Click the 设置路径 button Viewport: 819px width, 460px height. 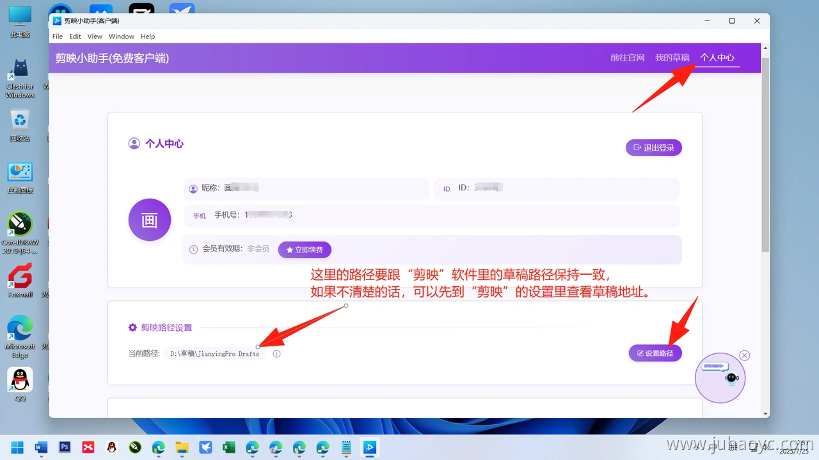tap(655, 353)
